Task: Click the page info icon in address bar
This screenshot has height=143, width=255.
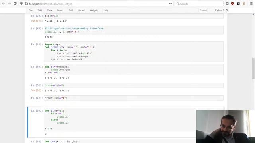Action: click(x=27, y=4)
